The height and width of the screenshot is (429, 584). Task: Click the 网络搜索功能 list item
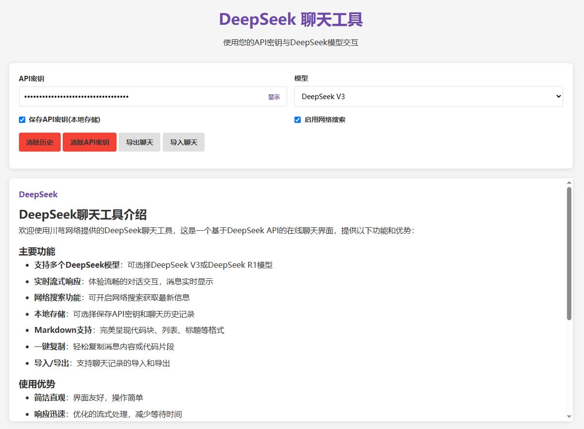click(112, 297)
